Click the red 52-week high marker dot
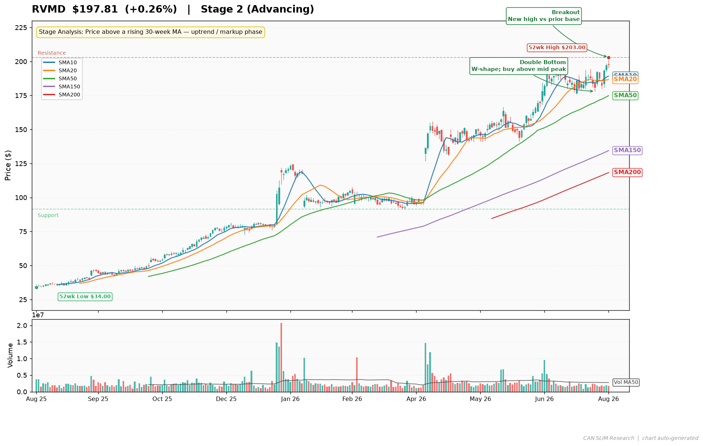 (609, 57)
